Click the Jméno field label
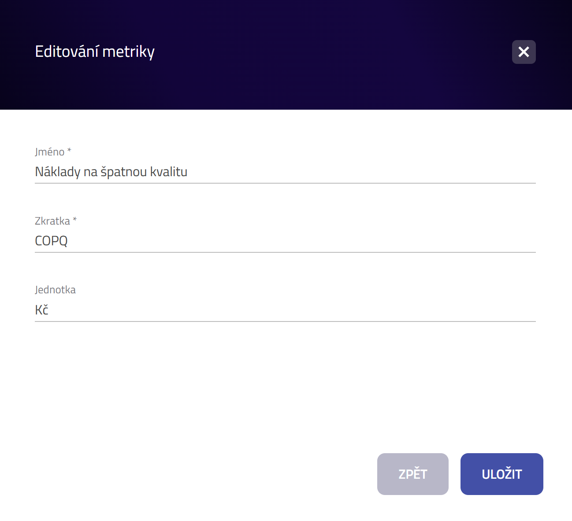Image resolution: width=572 pixels, height=521 pixels. coord(50,152)
